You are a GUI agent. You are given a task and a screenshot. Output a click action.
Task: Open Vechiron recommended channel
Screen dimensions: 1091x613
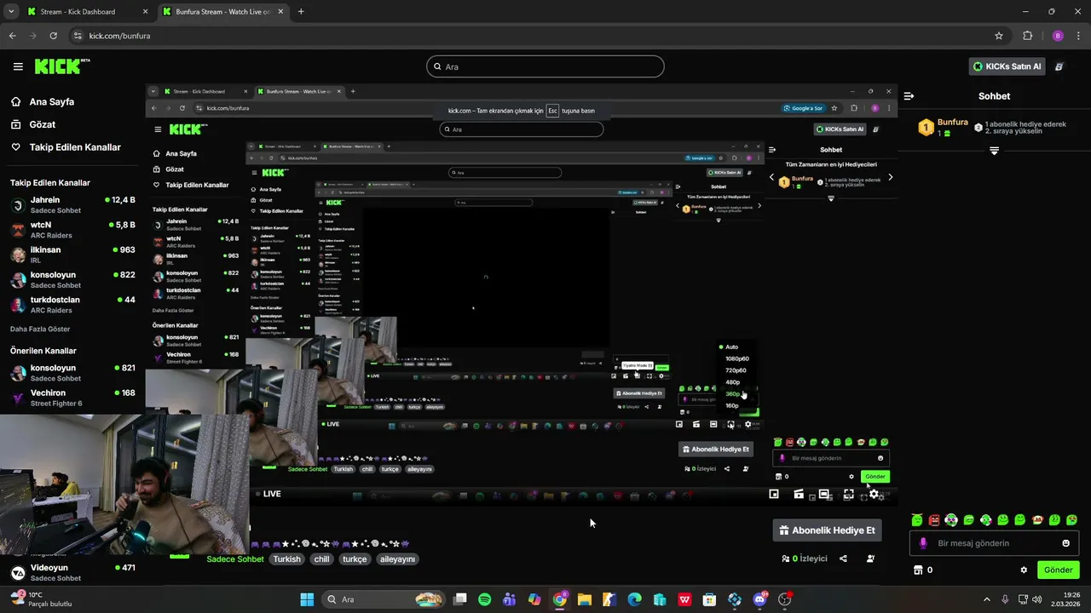72,398
